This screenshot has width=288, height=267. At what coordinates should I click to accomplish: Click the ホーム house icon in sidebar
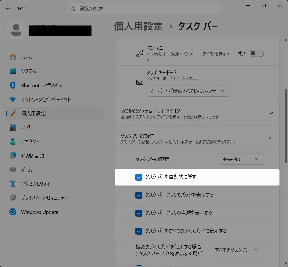click(x=13, y=57)
